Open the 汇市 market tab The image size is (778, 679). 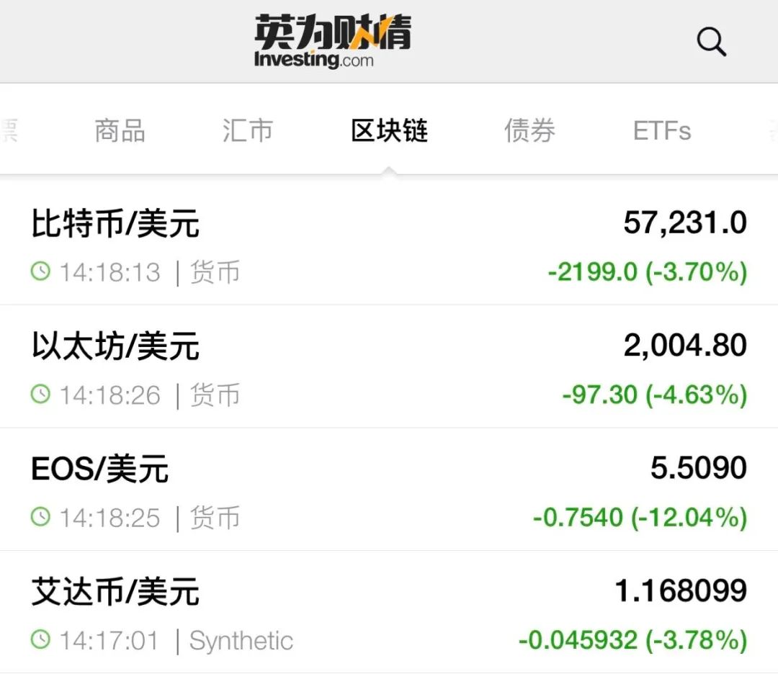click(x=248, y=131)
